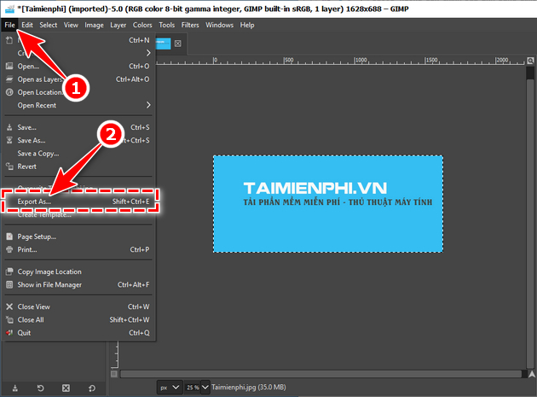
Task: Click the TAIMIENPHI.VN image on canvas
Action: (328, 204)
